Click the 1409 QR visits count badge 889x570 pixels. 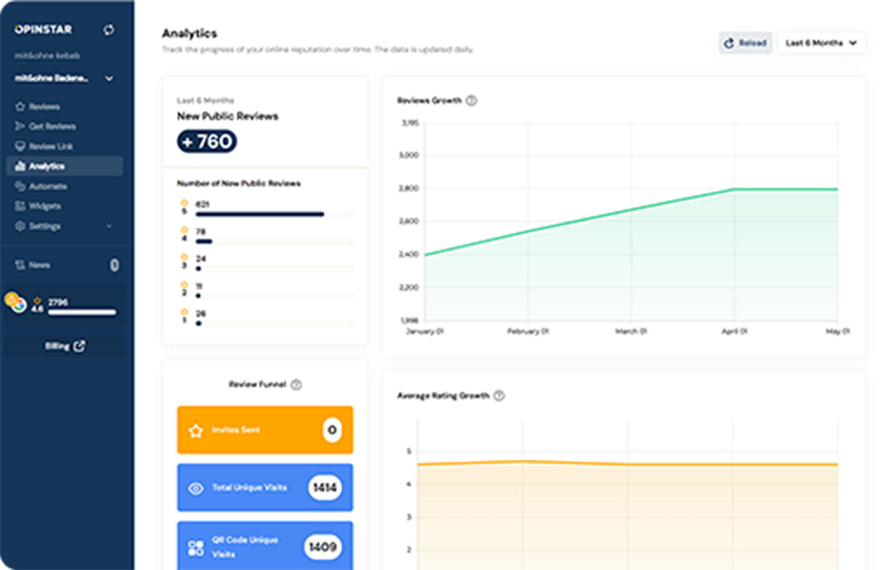pos(322,547)
